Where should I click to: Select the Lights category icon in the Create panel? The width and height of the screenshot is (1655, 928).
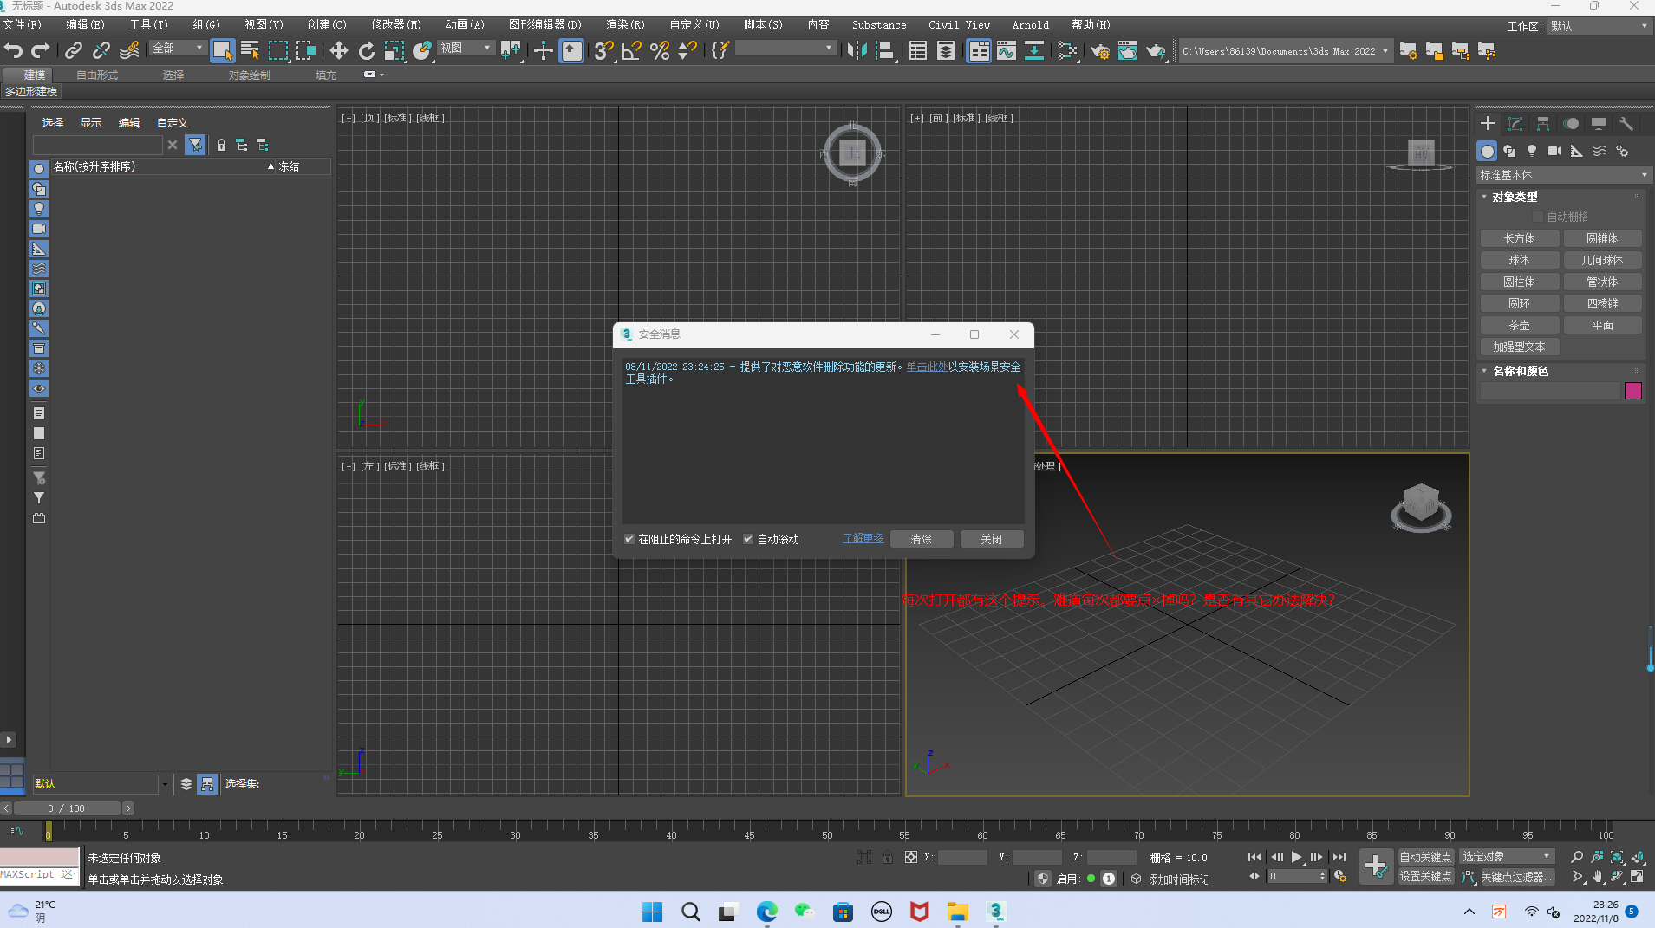click(x=1532, y=151)
